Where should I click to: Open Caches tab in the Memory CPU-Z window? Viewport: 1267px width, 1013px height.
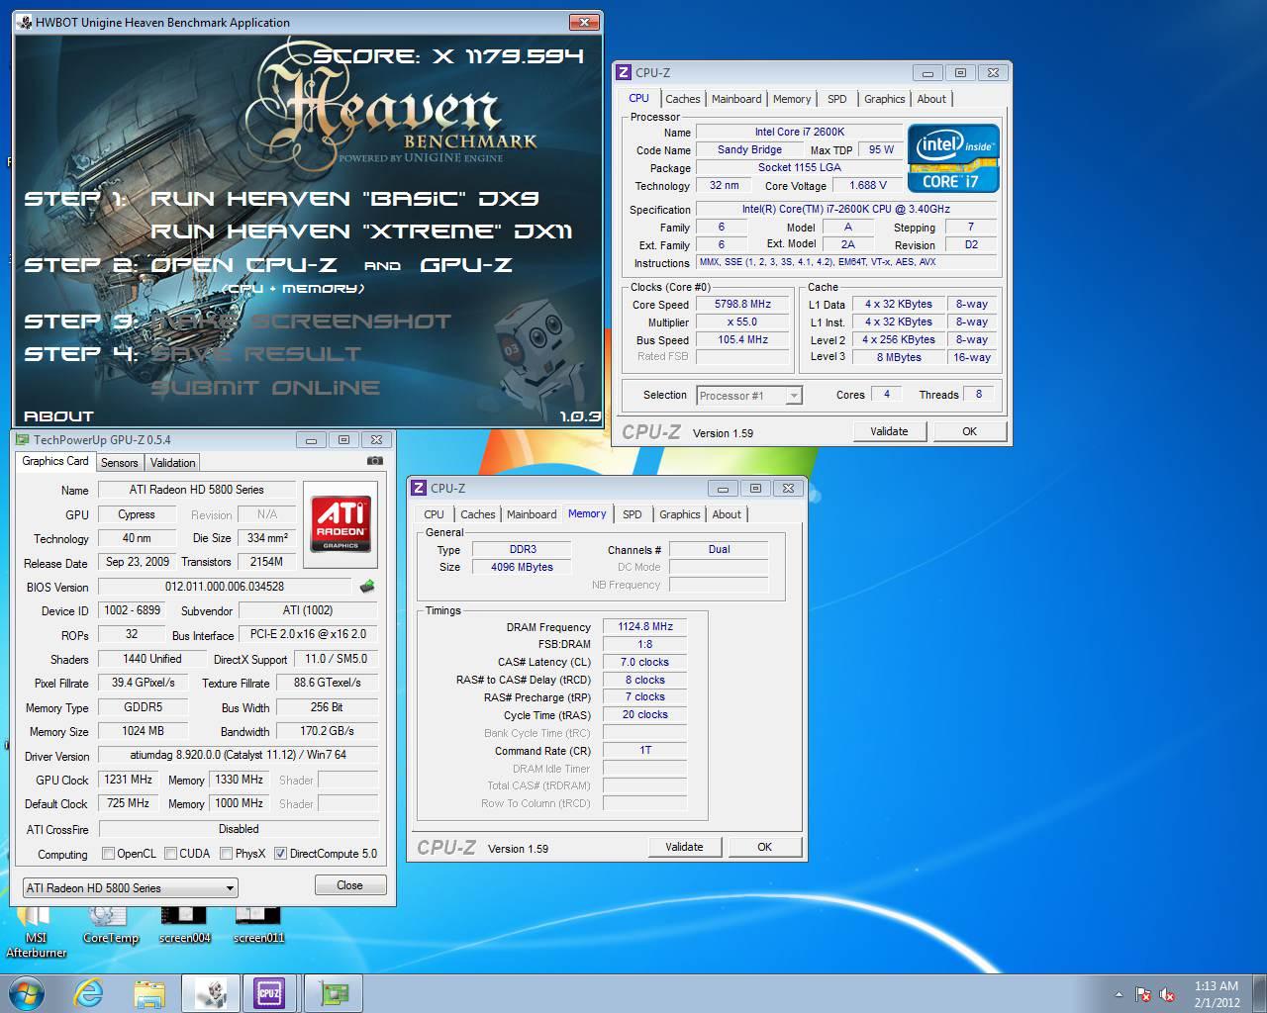pos(477,514)
